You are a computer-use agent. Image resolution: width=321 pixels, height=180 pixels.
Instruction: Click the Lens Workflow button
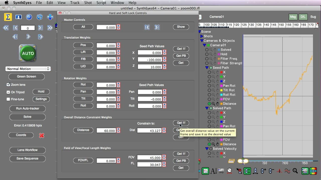tap(27, 150)
